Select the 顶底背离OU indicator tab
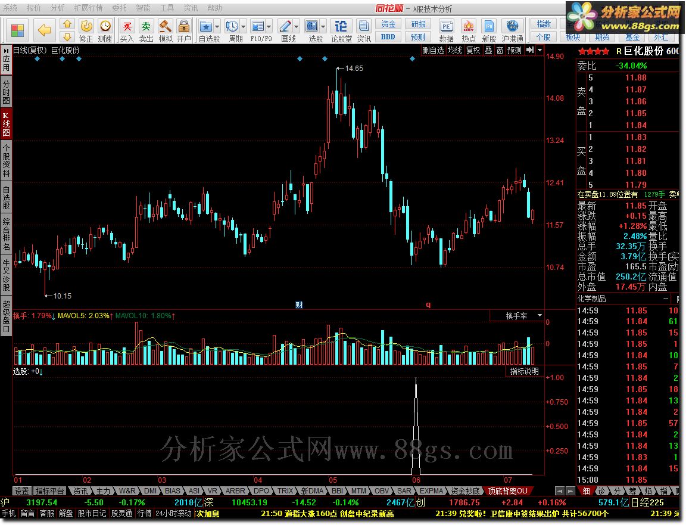Screen dimensions: 686x525 pos(507,491)
